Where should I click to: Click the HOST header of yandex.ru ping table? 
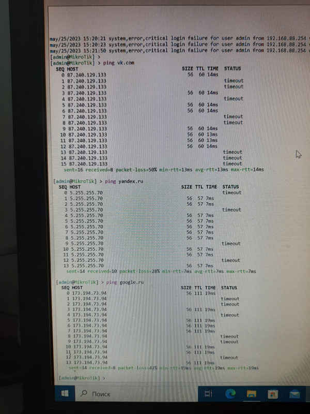[75, 187]
